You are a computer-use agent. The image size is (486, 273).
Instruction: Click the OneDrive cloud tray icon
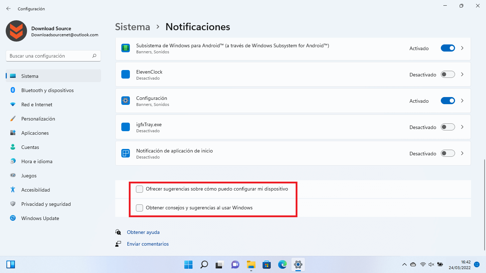[413, 264]
